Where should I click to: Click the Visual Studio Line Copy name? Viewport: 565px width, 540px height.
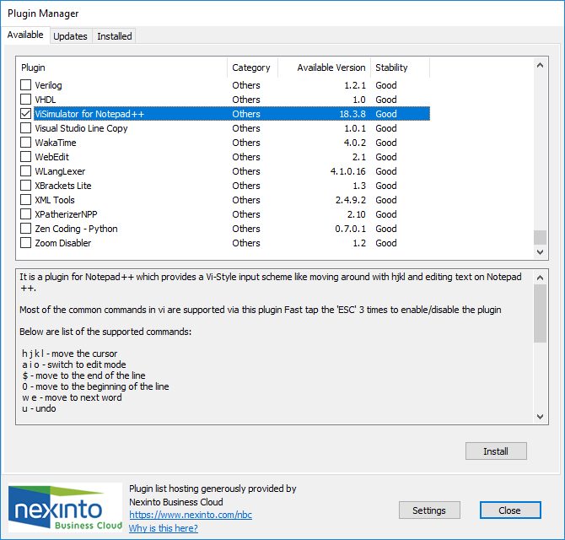point(81,128)
